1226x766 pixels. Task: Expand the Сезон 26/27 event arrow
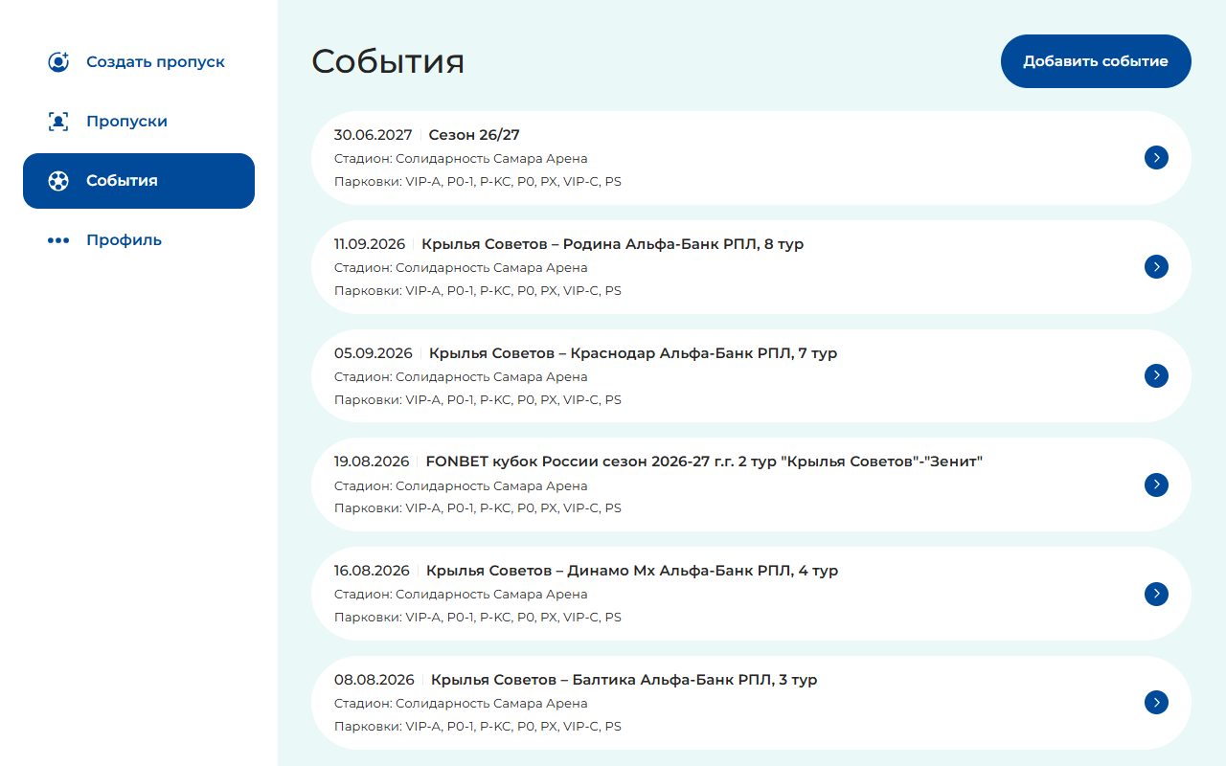(x=1156, y=158)
